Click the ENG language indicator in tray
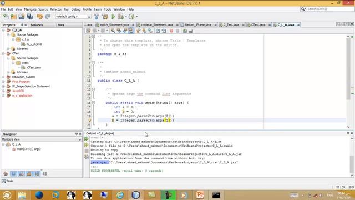355x200 pixels. pyautogui.click(x=330, y=195)
